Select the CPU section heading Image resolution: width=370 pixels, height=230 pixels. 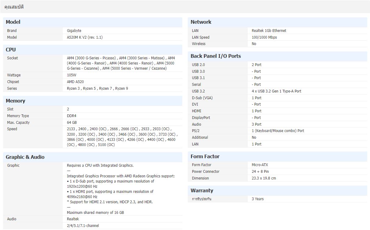tap(11, 50)
